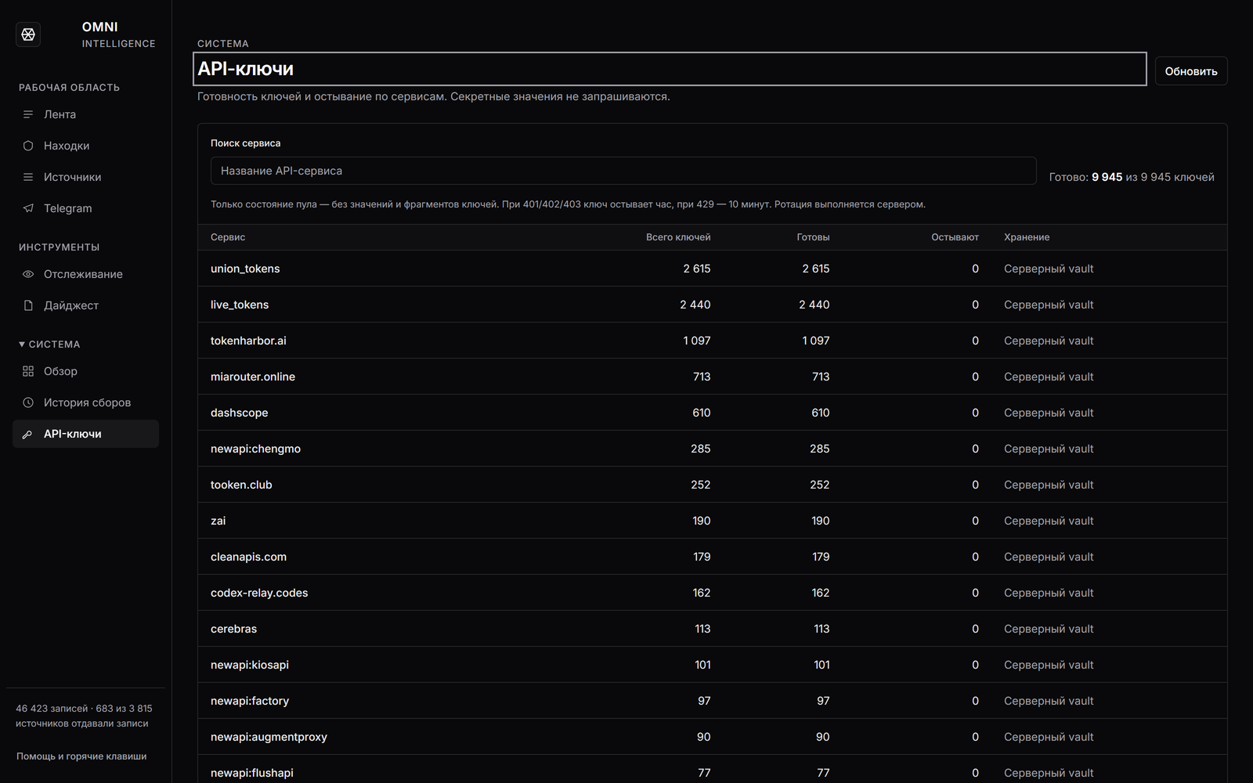Select the API-ключи menu item

point(85,434)
